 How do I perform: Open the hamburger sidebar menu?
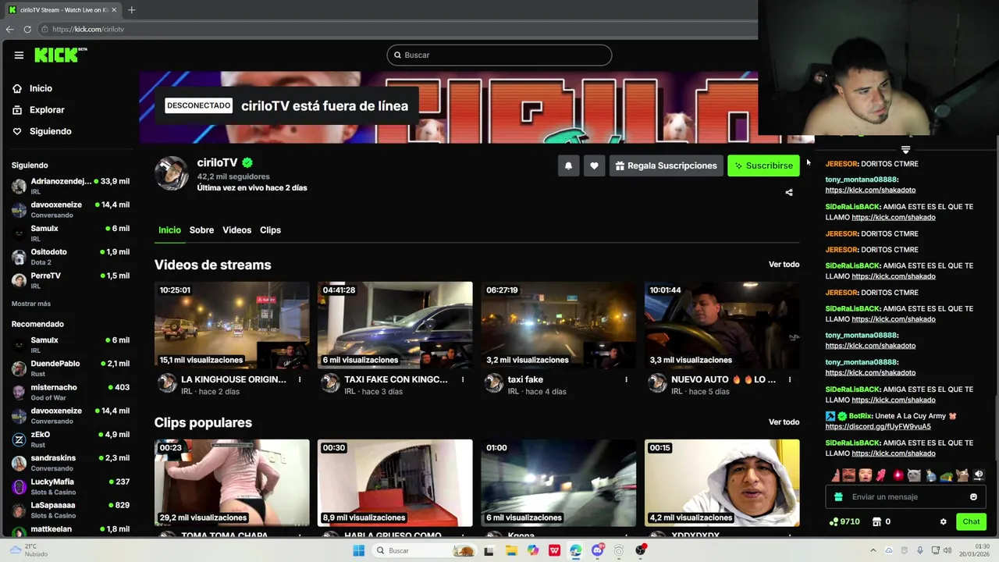tap(19, 55)
